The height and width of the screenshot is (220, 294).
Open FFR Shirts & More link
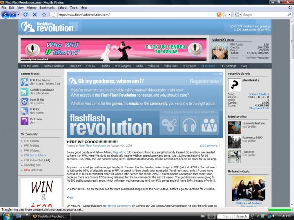(35, 155)
